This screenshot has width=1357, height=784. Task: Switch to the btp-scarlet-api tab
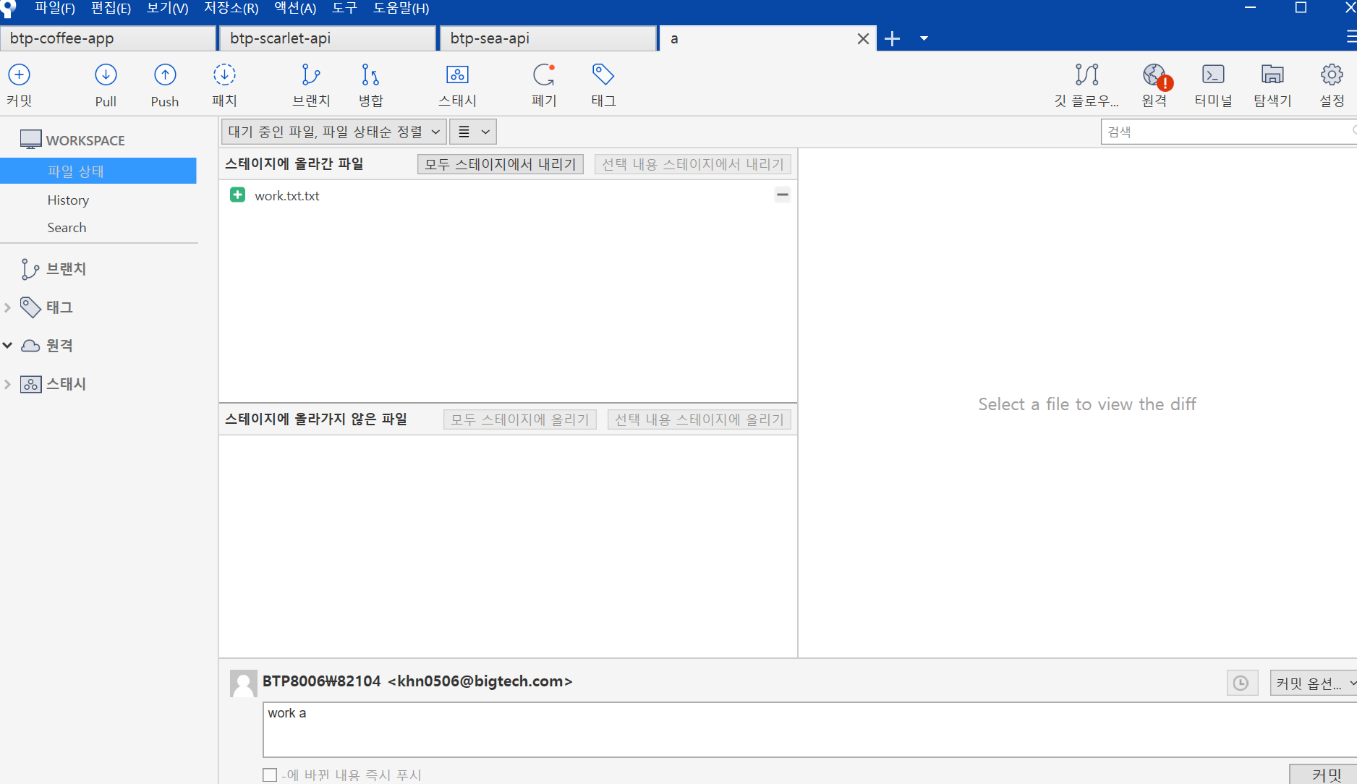[328, 38]
